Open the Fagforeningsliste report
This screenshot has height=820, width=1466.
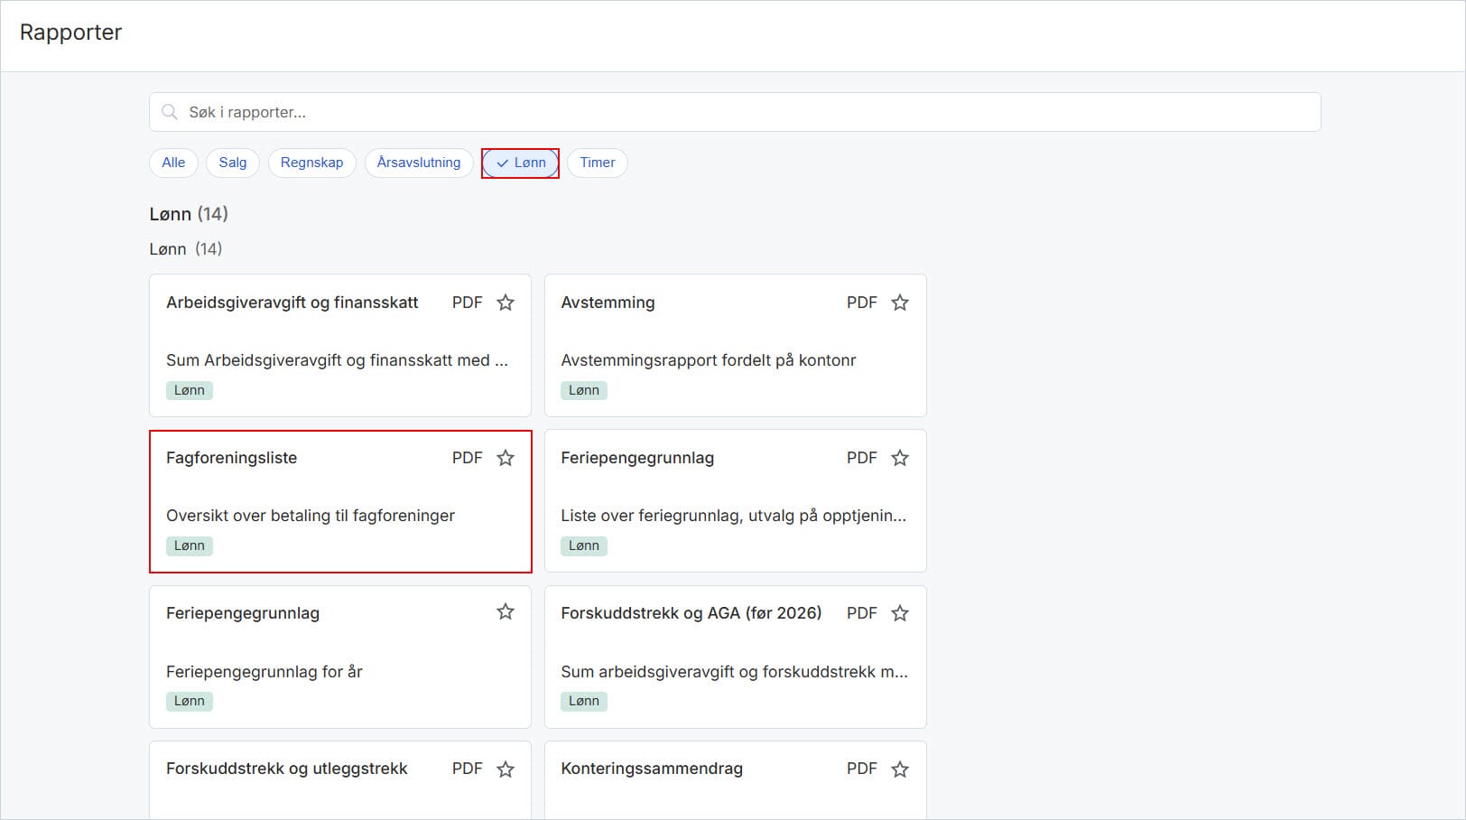pos(340,501)
